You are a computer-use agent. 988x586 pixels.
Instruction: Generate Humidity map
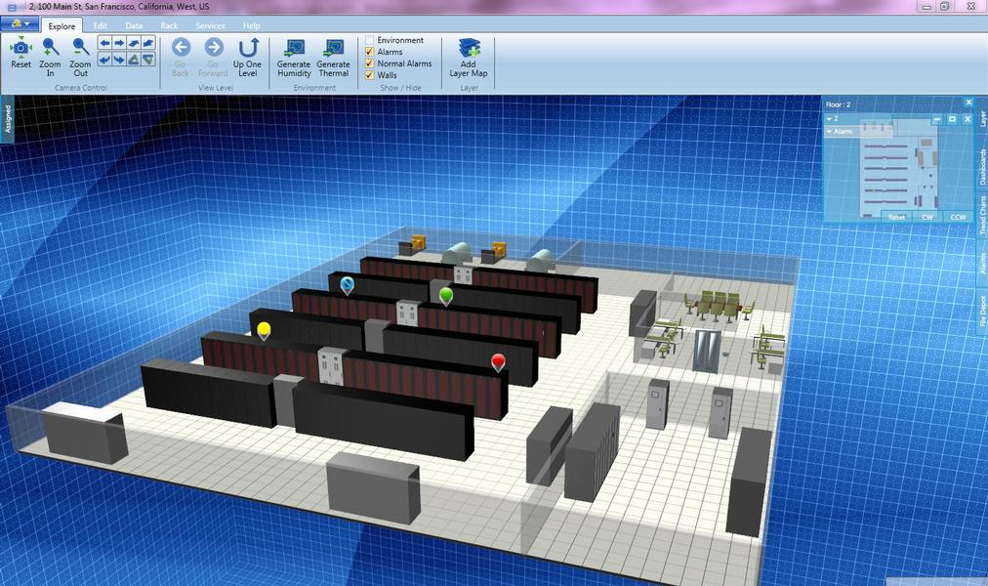tap(294, 48)
